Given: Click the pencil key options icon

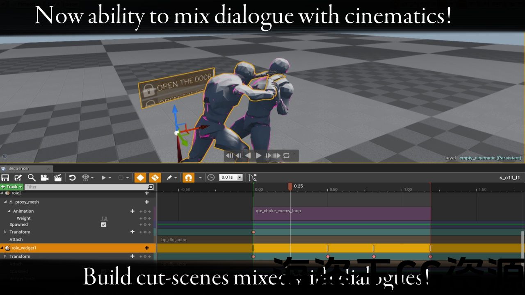Looking at the screenshot, I should tap(169, 177).
